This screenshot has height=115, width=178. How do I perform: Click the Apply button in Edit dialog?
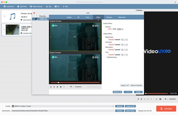click(128, 92)
